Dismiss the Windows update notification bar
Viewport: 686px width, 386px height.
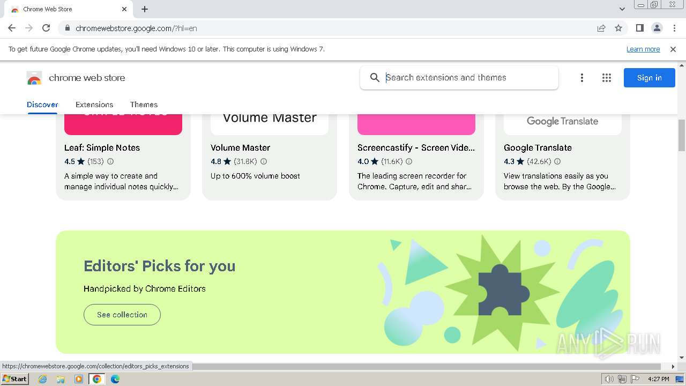pyautogui.click(x=673, y=49)
